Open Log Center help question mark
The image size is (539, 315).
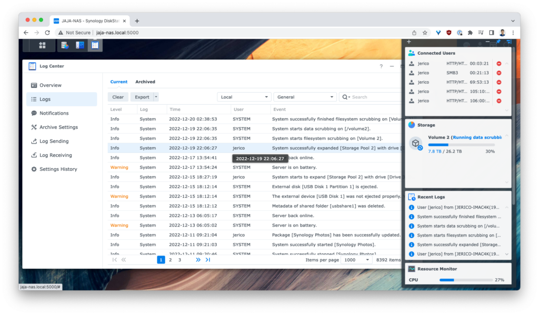click(381, 66)
